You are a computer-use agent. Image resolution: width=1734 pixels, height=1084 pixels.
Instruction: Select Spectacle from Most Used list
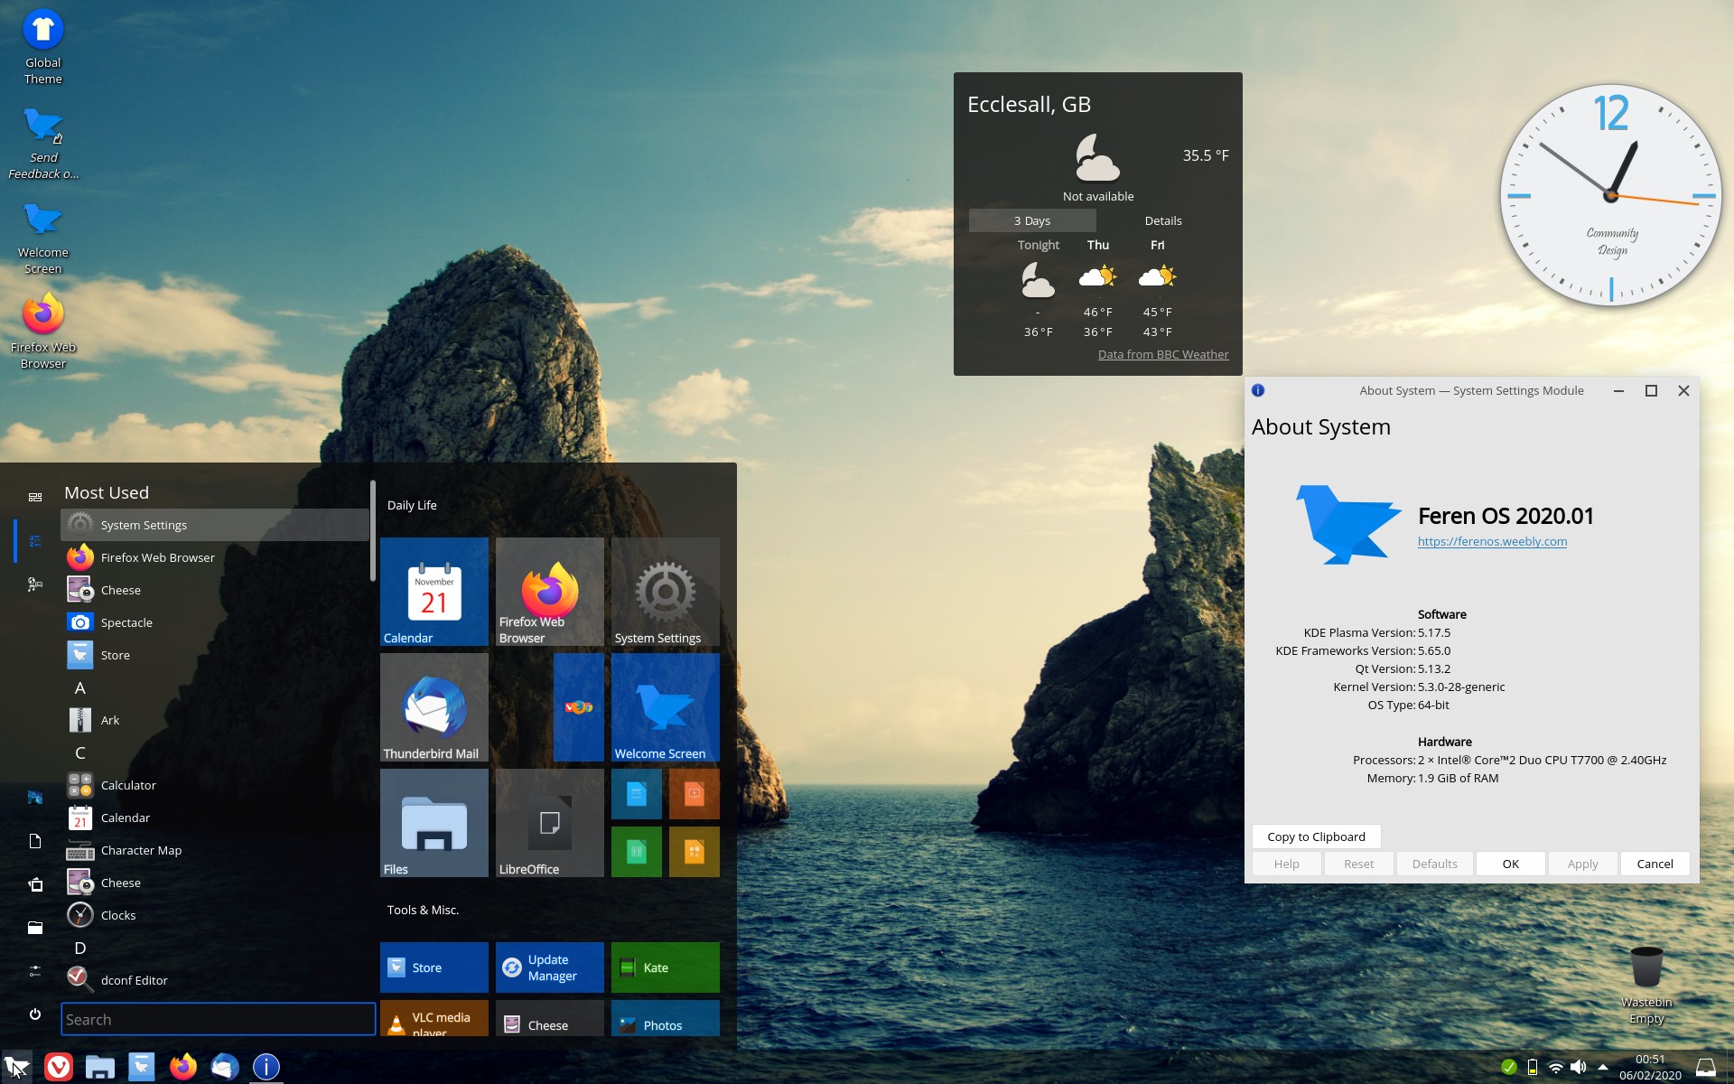(x=126, y=622)
